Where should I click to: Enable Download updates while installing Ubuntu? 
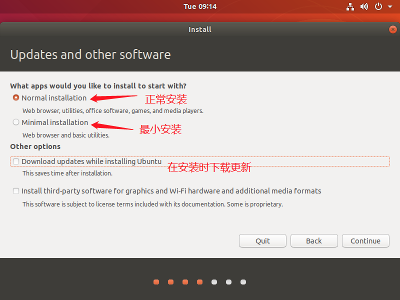(16, 161)
